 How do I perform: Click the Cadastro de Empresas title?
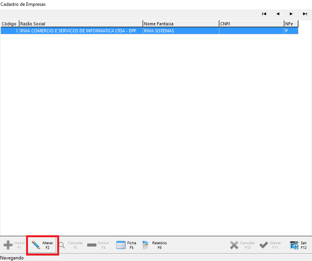click(23, 4)
